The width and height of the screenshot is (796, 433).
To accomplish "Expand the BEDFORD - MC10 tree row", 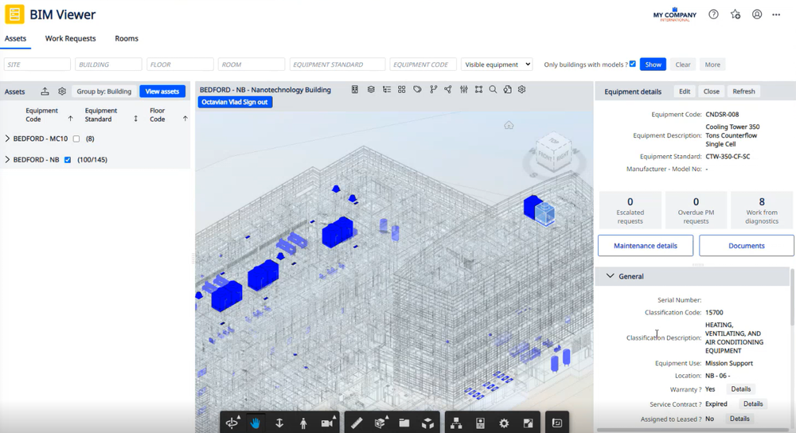I will pos(7,138).
